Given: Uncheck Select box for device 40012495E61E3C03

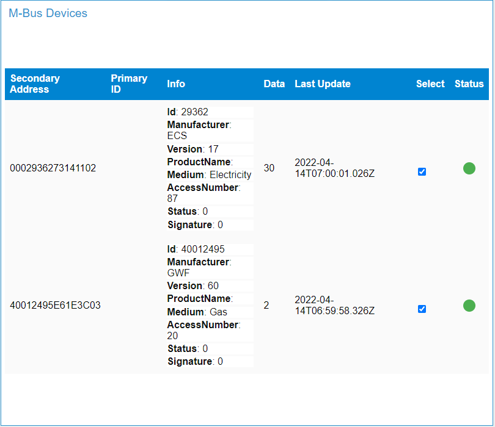Looking at the screenshot, I should point(422,309).
